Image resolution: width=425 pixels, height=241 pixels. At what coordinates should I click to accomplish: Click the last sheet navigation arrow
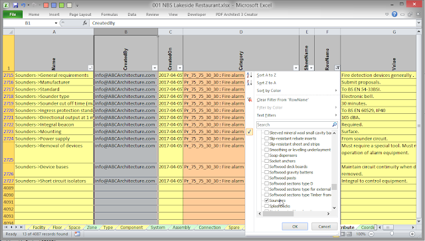(21, 227)
